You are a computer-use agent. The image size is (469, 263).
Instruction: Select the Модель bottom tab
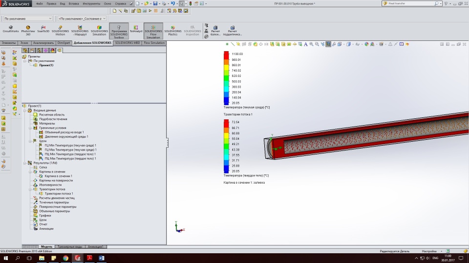(46, 246)
